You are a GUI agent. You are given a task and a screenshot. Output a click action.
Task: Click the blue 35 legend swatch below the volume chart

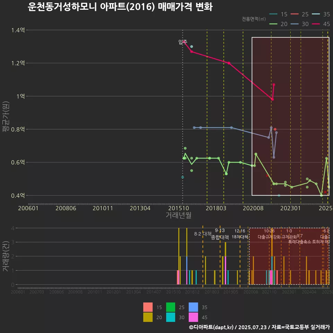[193, 307]
